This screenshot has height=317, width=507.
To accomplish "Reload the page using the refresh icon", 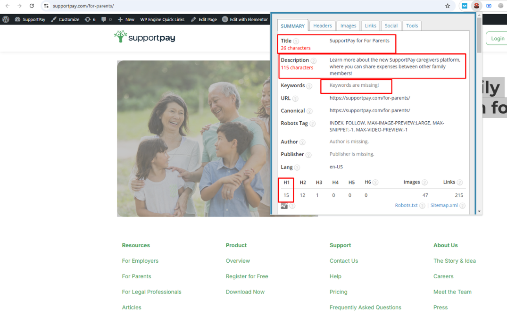I will [32, 6].
